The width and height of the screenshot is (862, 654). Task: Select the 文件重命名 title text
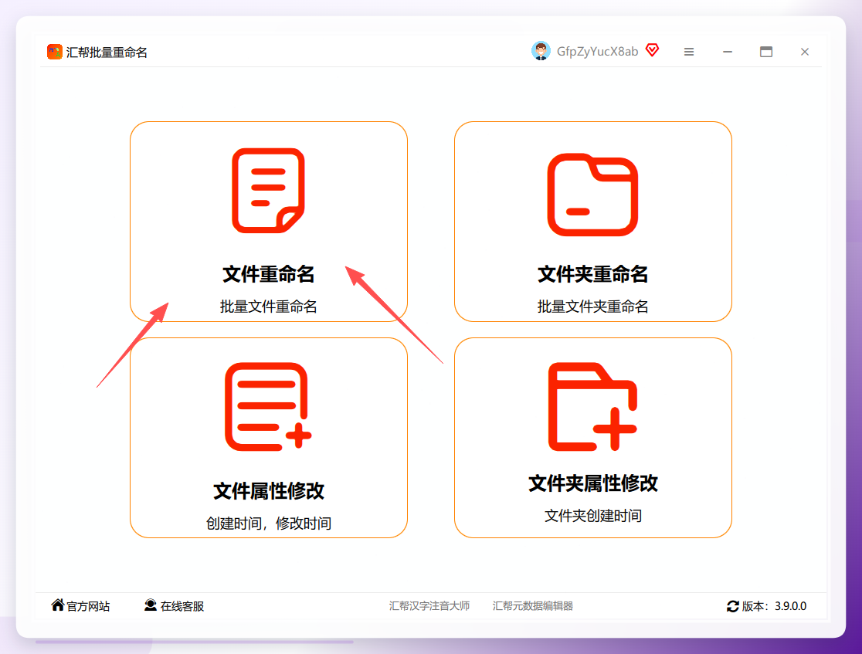[x=268, y=273]
